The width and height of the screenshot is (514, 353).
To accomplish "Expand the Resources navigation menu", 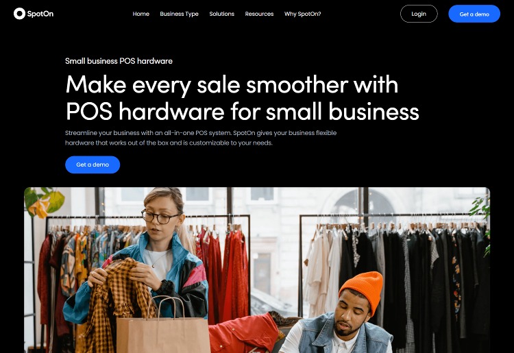I will (x=259, y=14).
